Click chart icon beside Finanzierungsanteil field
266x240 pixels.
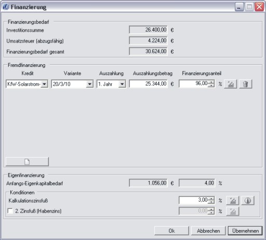point(230,84)
